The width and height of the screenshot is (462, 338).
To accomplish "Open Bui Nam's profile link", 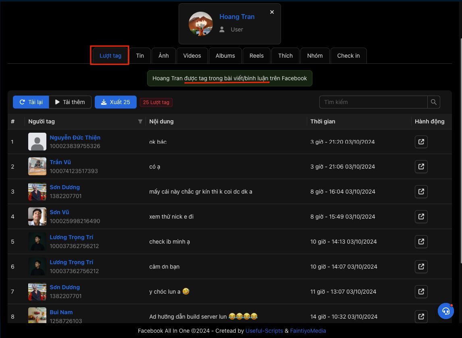I will (61, 312).
